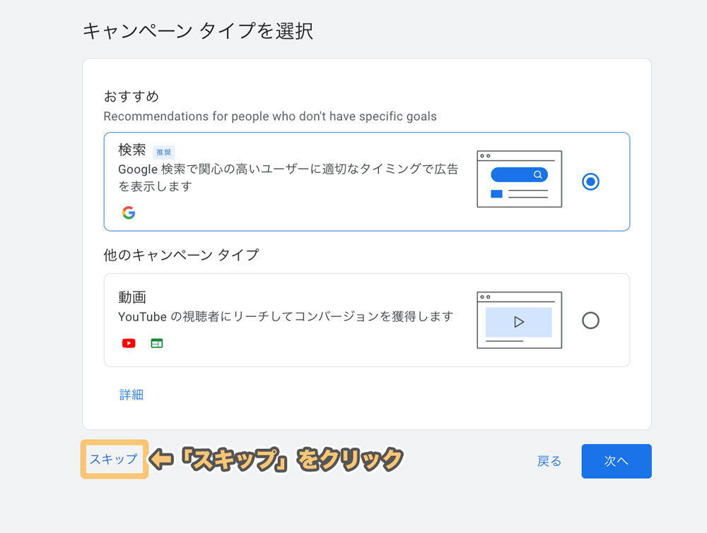
Task: Click the Google logo icon in search card
Action: pyautogui.click(x=128, y=212)
